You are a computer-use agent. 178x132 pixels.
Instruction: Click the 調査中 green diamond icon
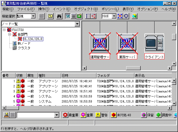159,115
